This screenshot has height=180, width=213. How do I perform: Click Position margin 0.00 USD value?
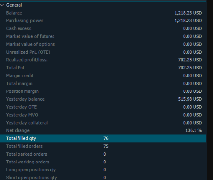[x=193, y=91]
